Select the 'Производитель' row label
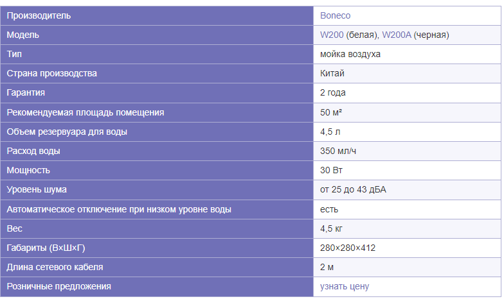504x299 pixels. point(39,15)
